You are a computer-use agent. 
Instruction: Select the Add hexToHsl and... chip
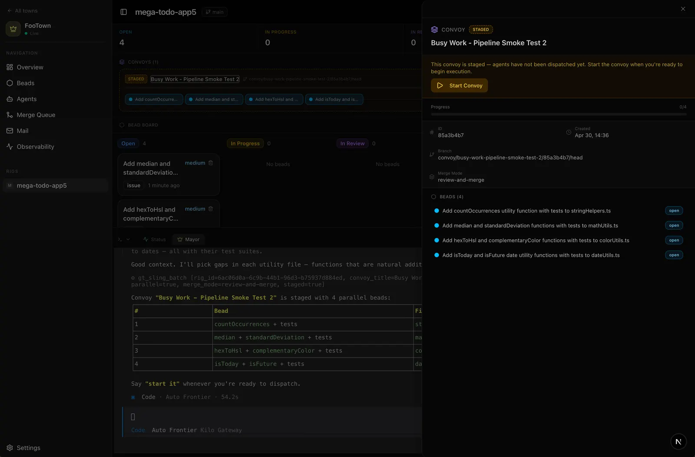coord(274,99)
